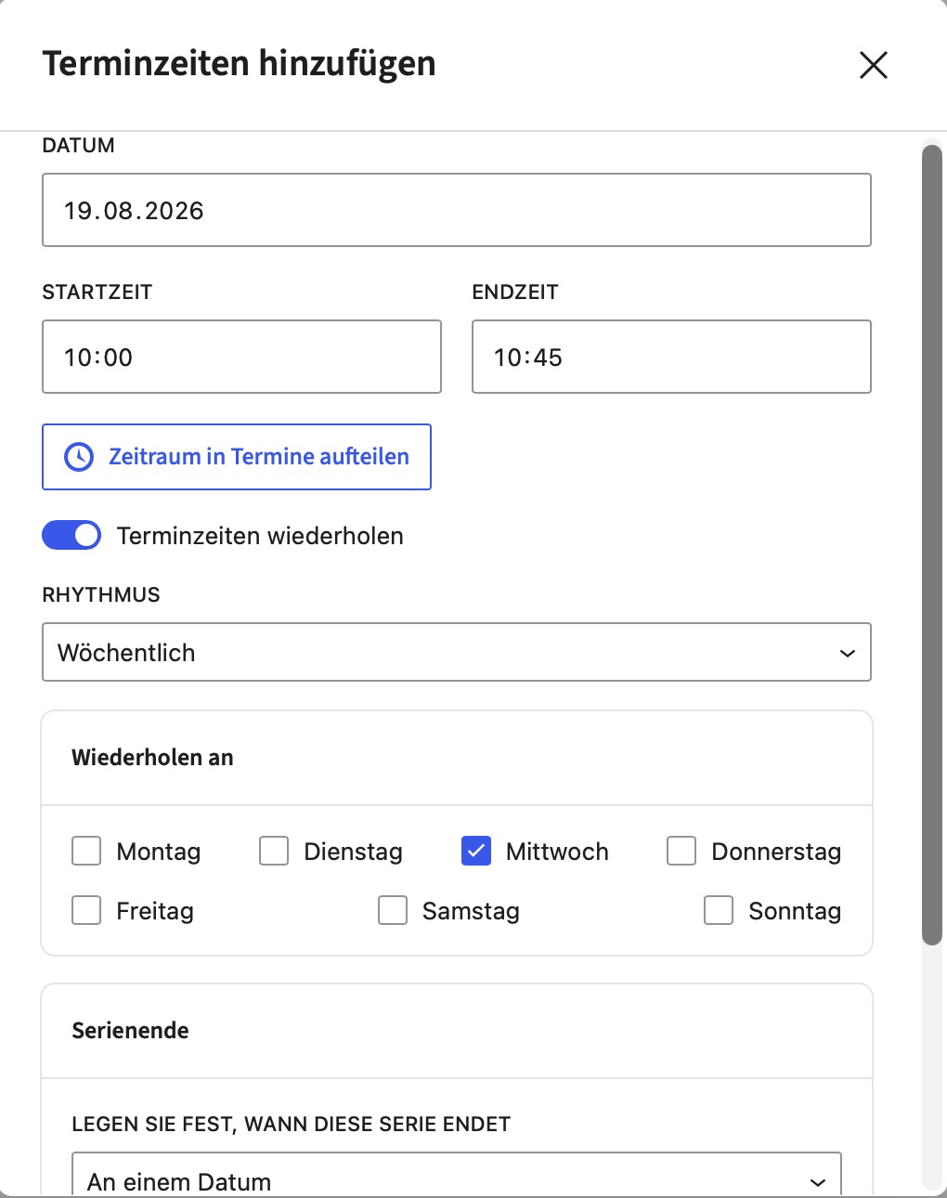The height and width of the screenshot is (1198, 947).
Task: Tick the Samstag checkbox
Action: (393, 910)
